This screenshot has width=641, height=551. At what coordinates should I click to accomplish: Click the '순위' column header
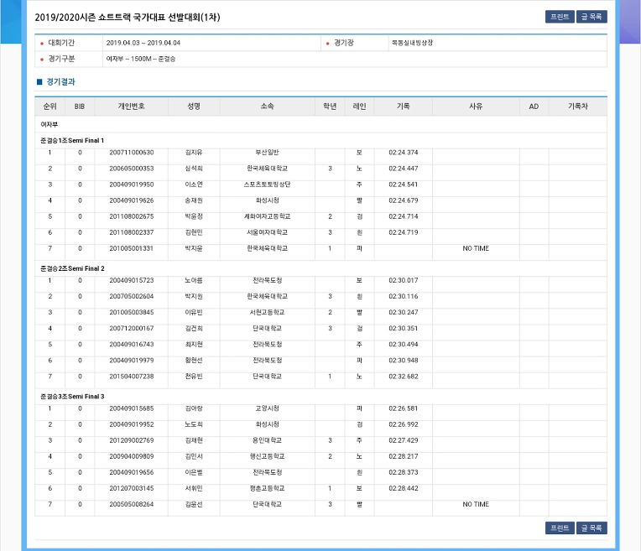[x=50, y=107]
